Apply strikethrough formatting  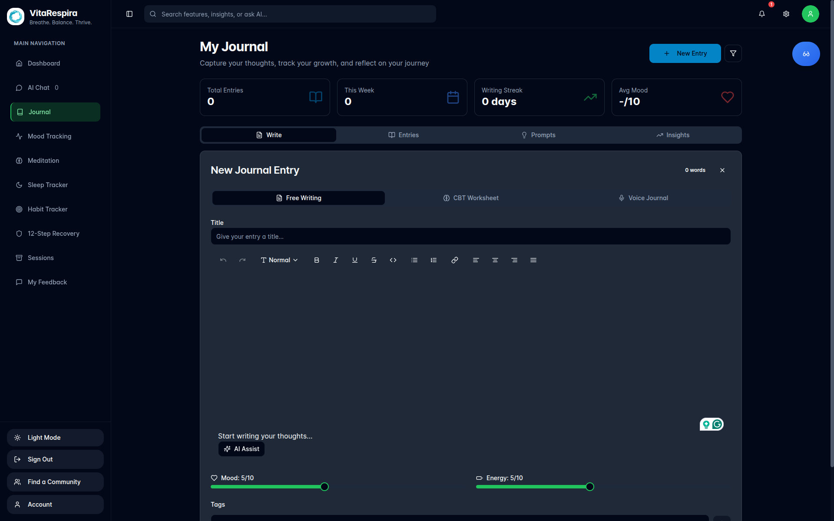[x=374, y=260]
